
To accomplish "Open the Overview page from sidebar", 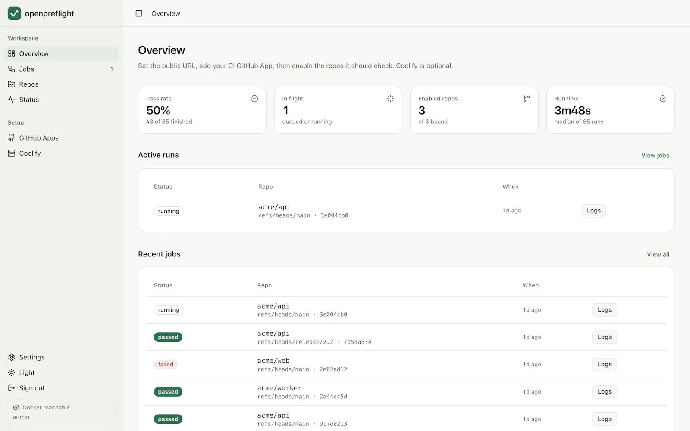I will coord(61,54).
